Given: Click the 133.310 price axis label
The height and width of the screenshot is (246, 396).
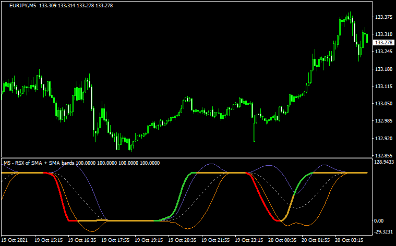Looking at the screenshot, I should (x=383, y=34).
